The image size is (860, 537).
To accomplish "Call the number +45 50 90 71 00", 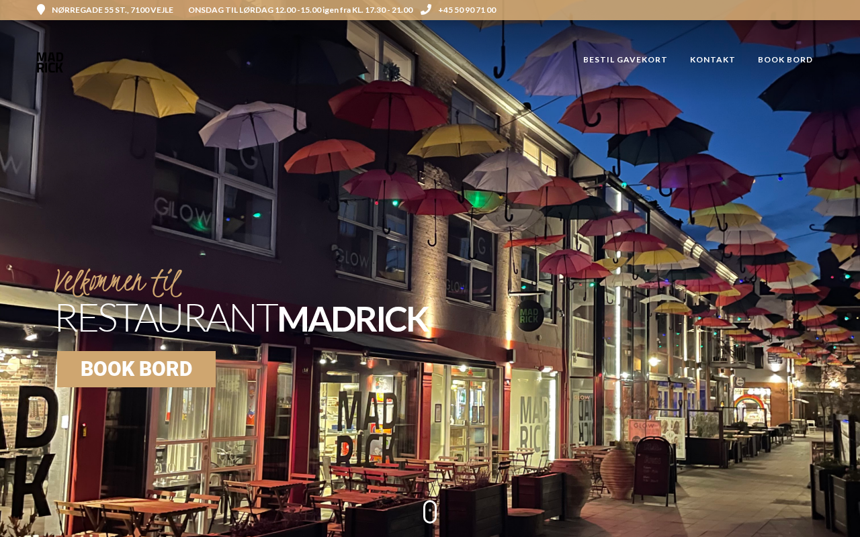I will pos(467,10).
